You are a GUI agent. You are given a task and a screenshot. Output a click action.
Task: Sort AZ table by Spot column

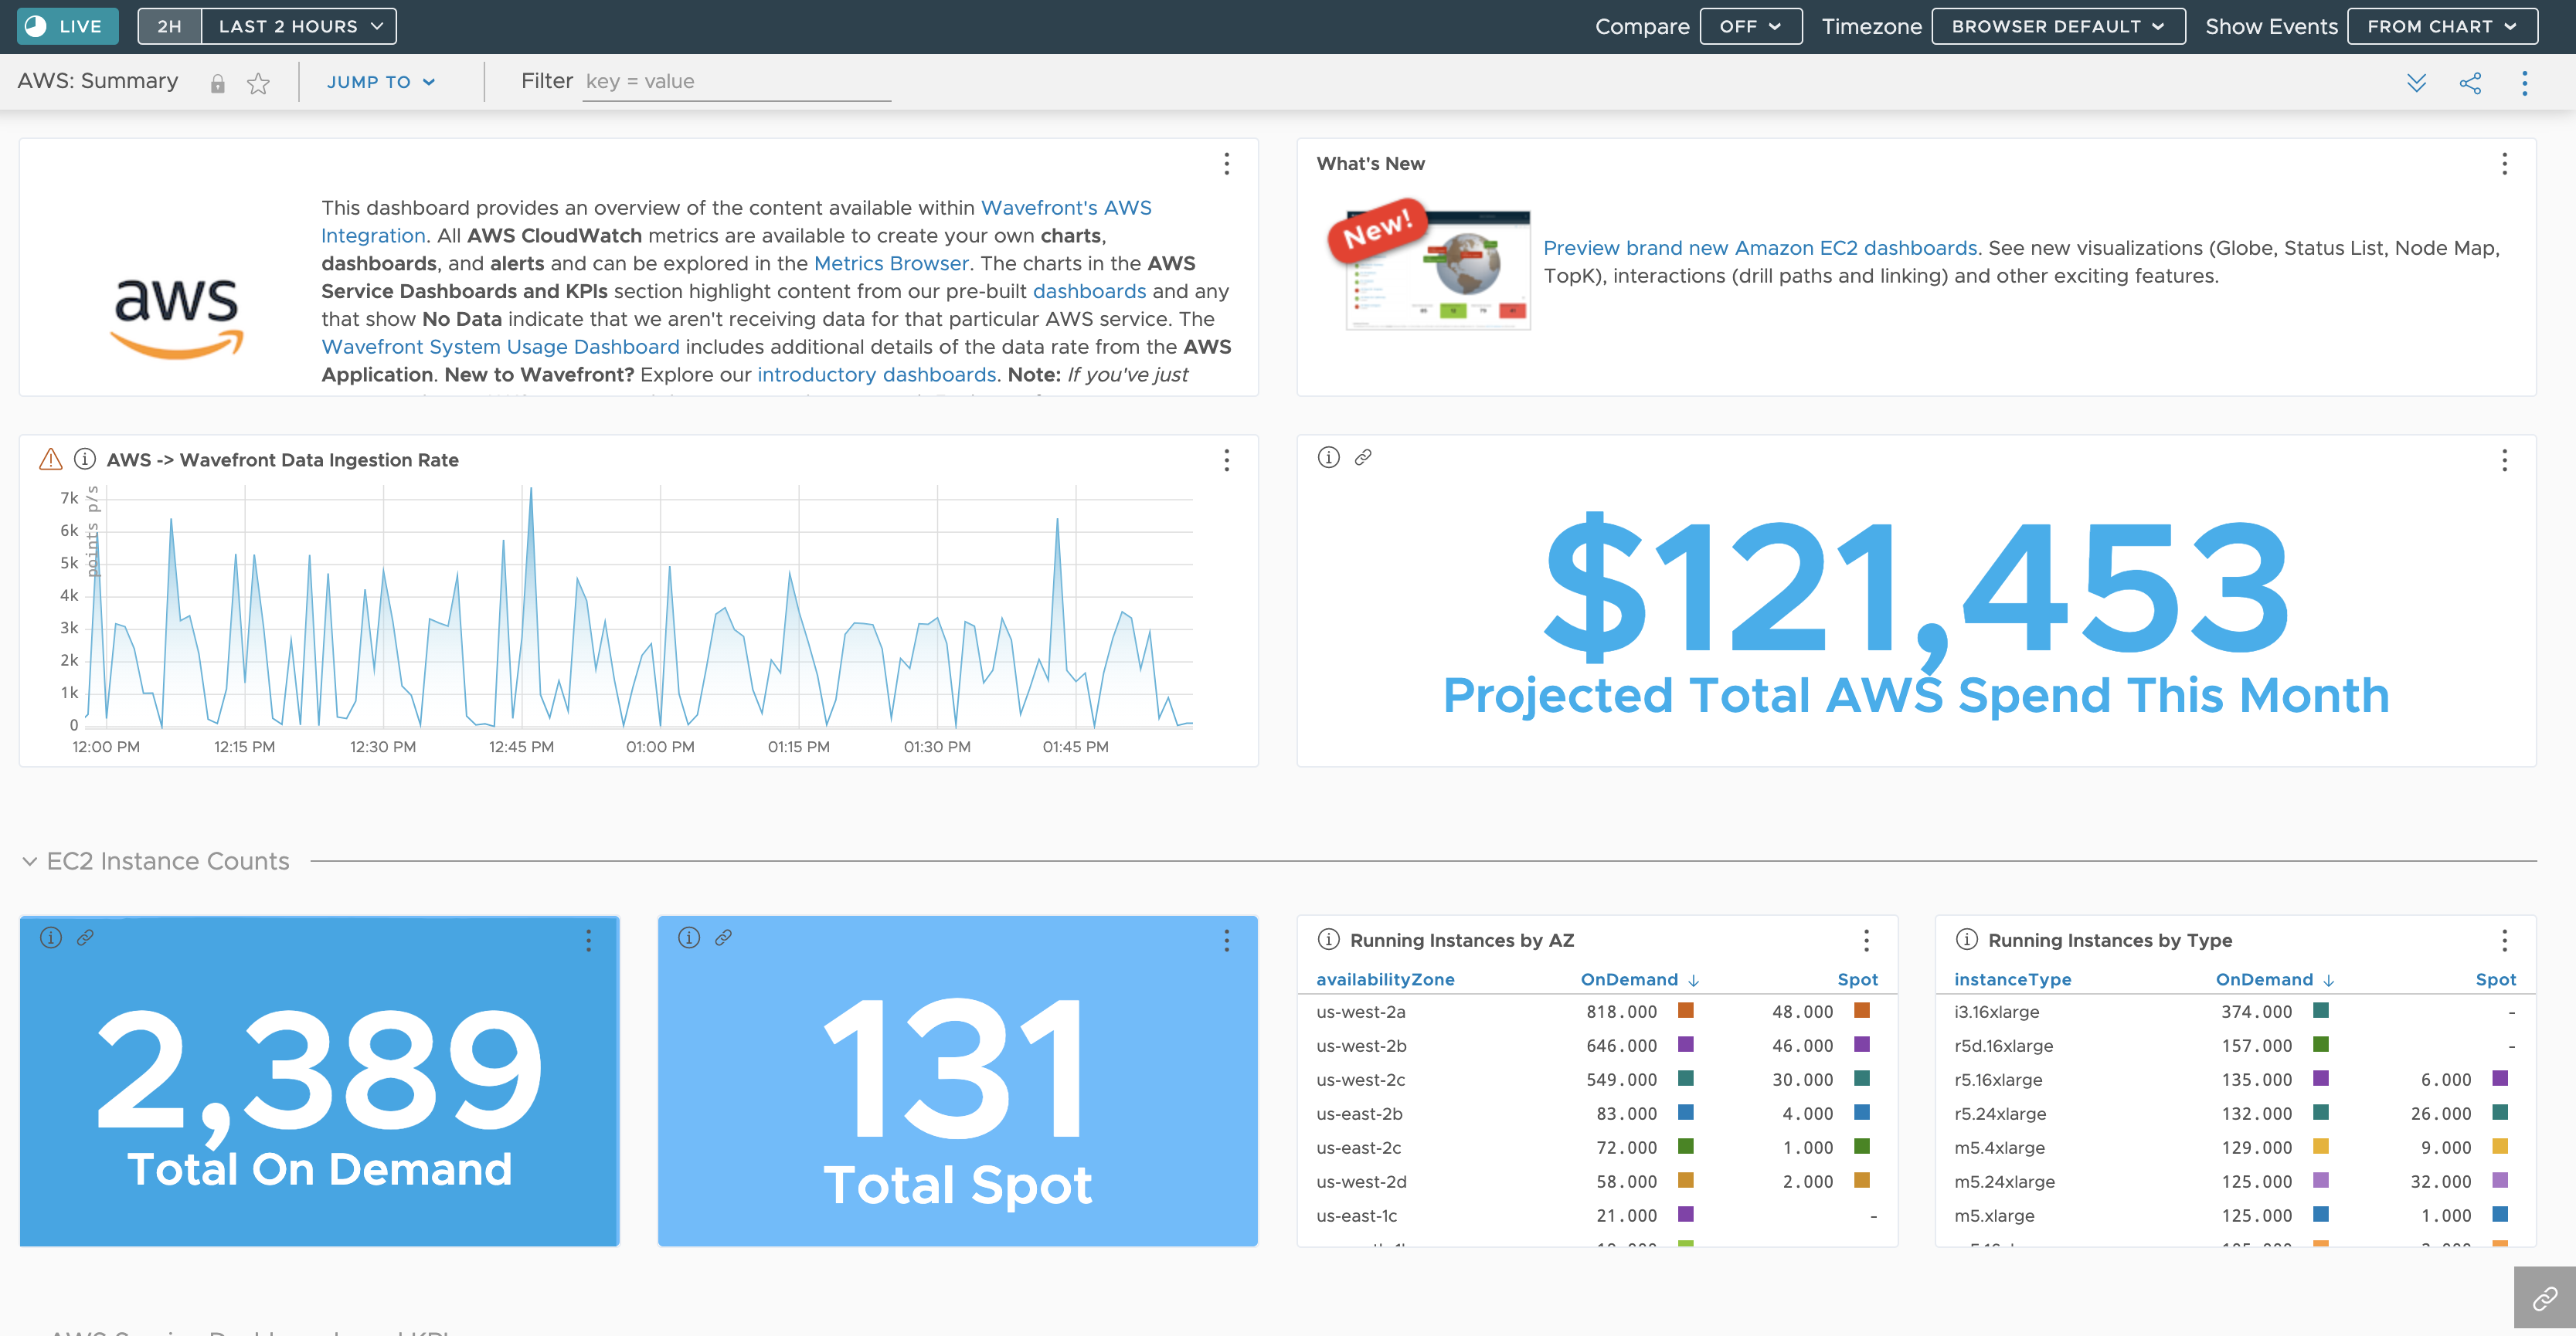tap(1857, 980)
